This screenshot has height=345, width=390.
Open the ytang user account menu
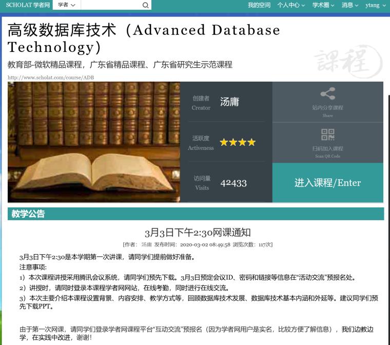coord(375,5)
